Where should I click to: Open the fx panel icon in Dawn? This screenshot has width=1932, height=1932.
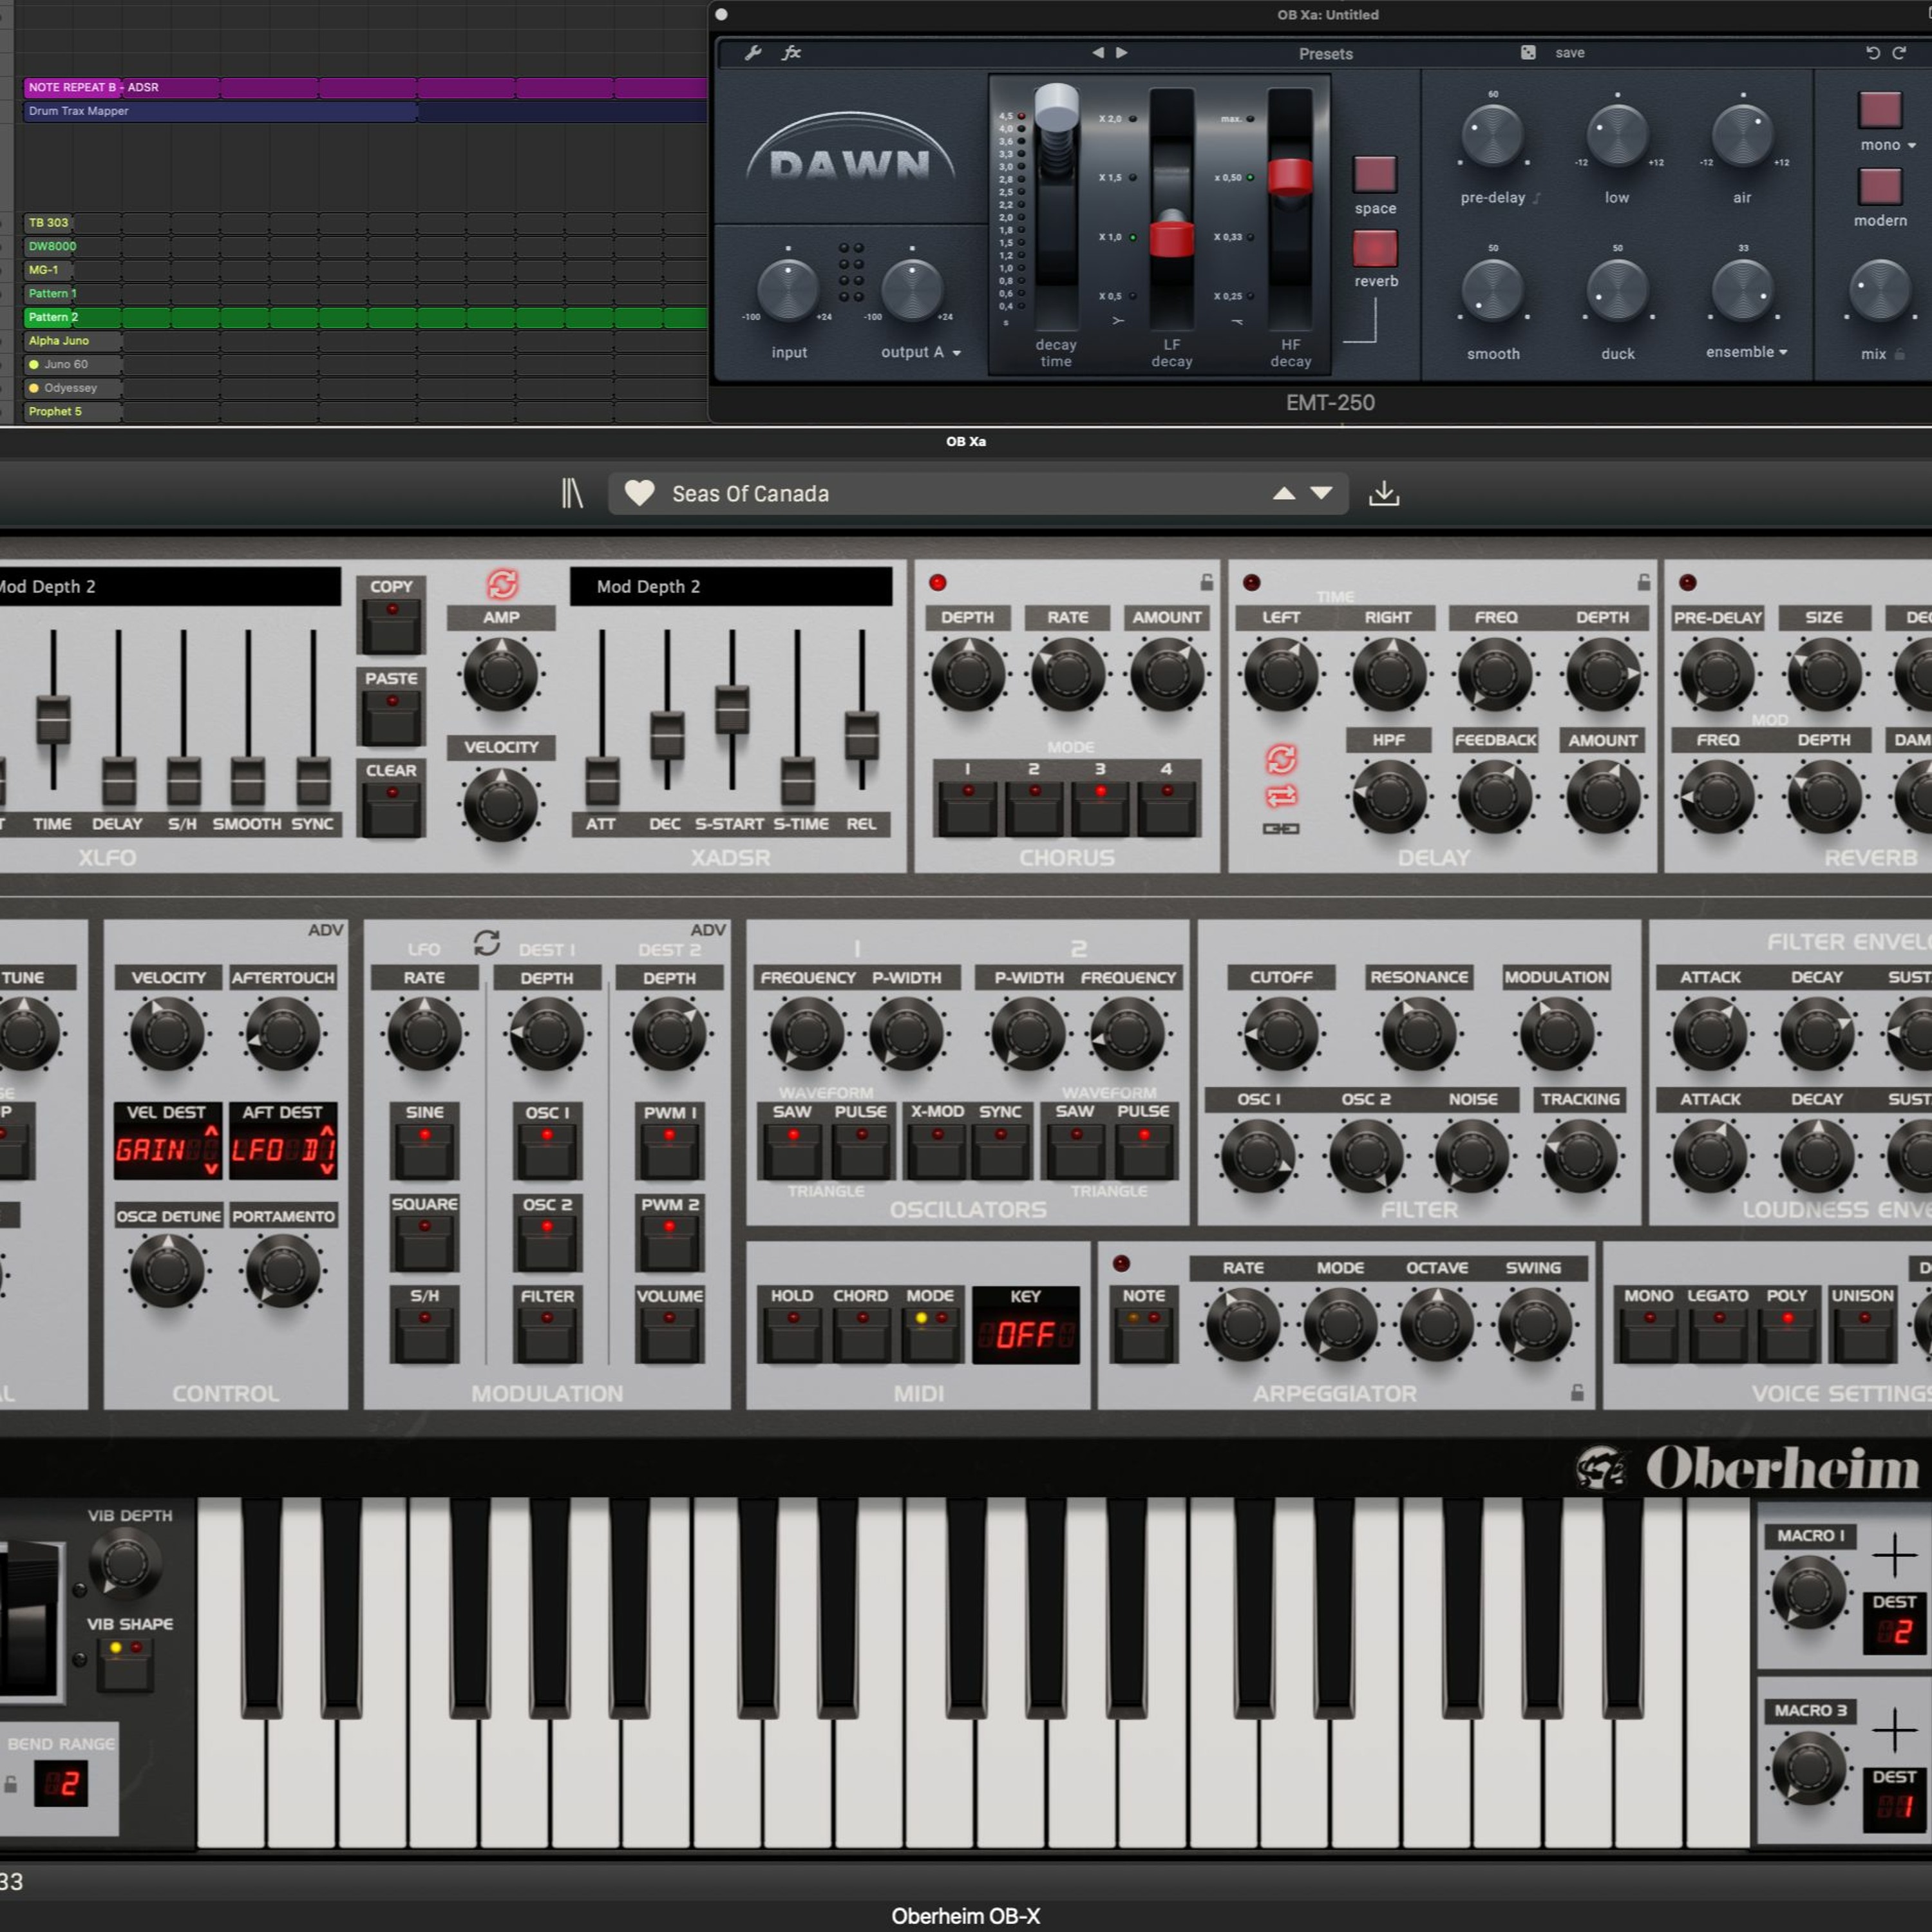[x=792, y=53]
